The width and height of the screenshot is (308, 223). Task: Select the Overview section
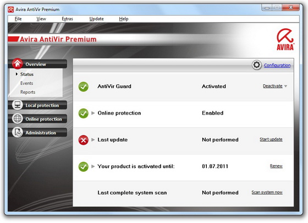pyautogui.click(x=37, y=64)
